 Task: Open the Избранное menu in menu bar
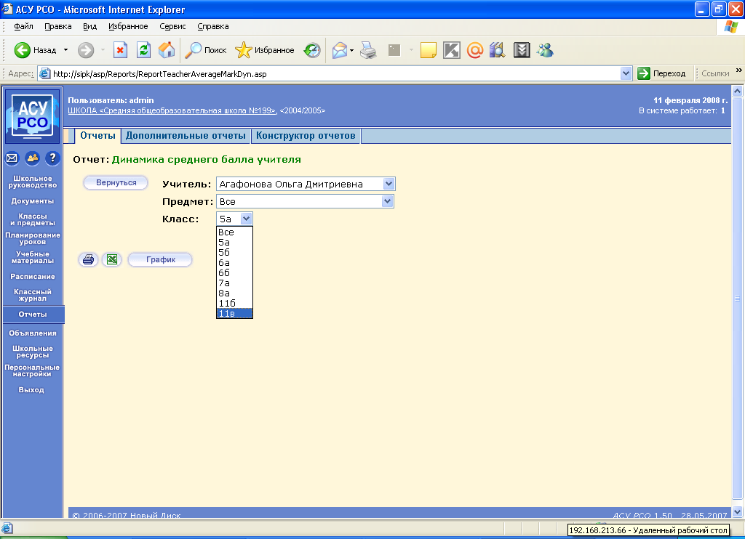coord(128,27)
